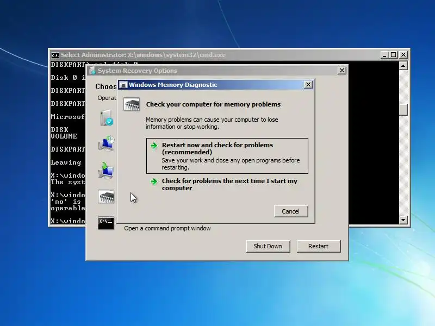
Task: Click the Shut Down button
Action: pyautogui.click(x=268, y=246)
